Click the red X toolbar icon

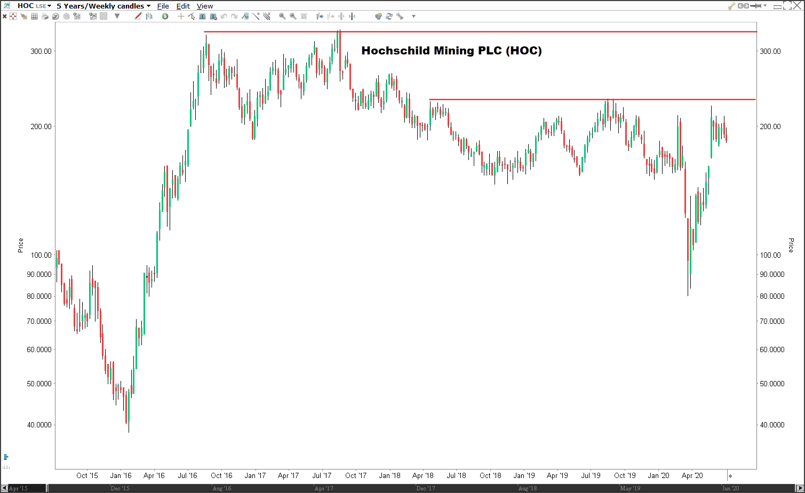pos(4,17)
